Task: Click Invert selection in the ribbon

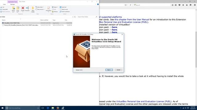Action: (x=65, y=12)
